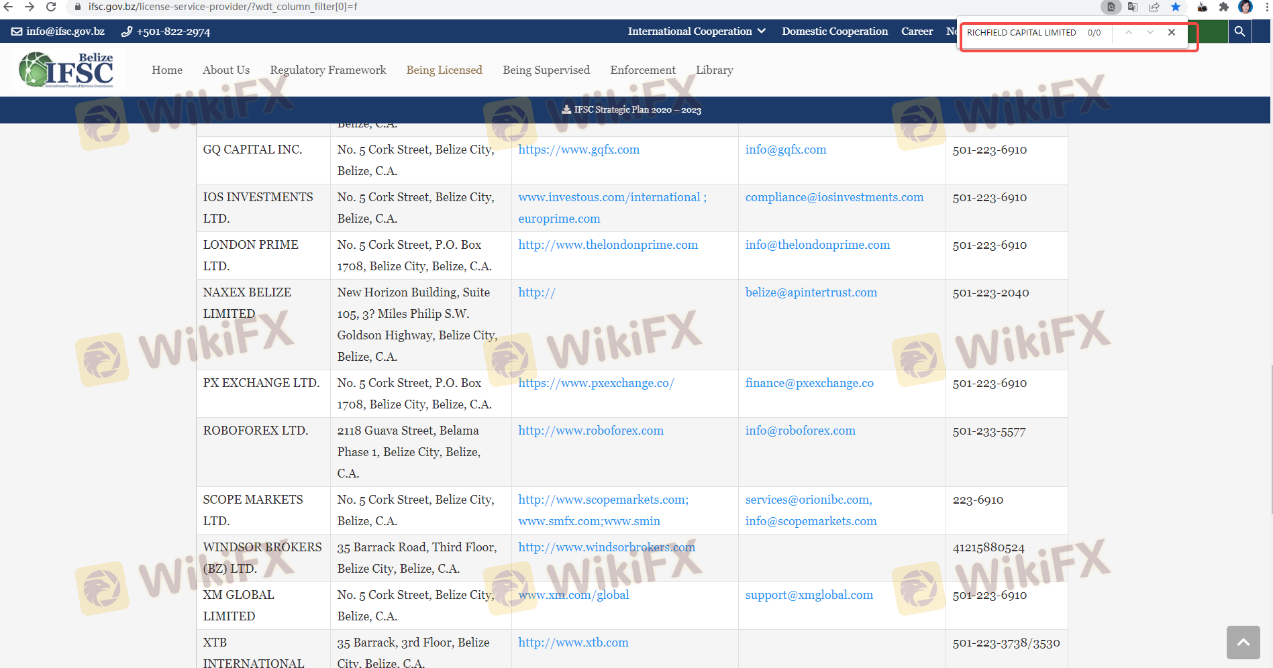The image size is (1273, 668).
Task: Click the phone icon beside the number
Action: (127, 32)
